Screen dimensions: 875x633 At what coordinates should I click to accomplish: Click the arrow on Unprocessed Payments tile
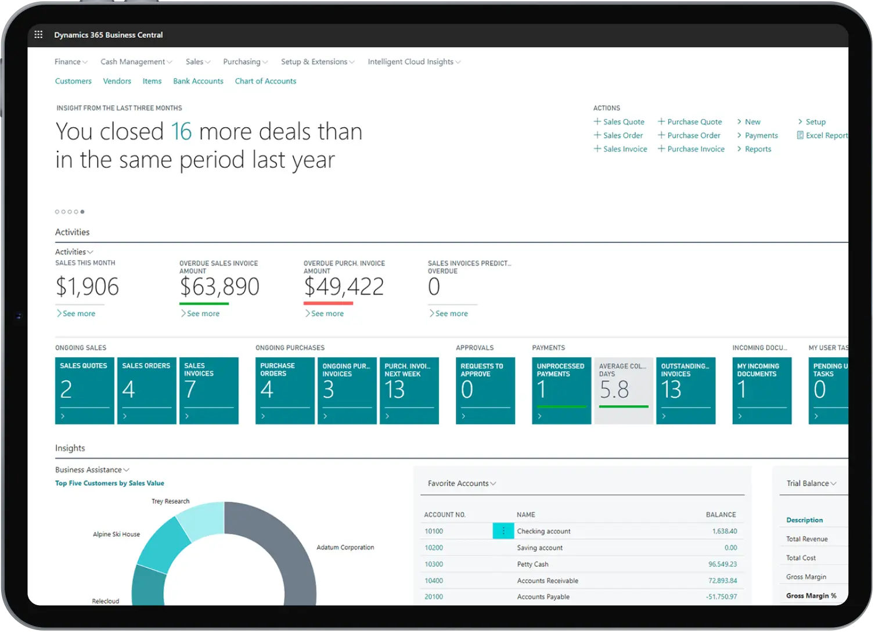[539, 416]
